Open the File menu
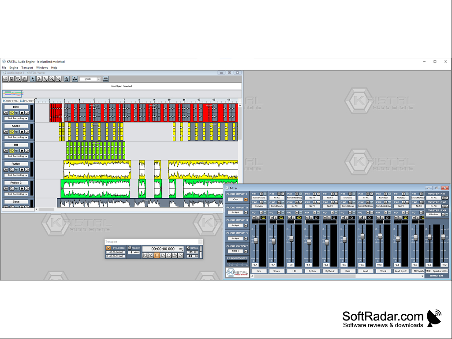This screenshot has width=452, height=339. pos(4,68)
